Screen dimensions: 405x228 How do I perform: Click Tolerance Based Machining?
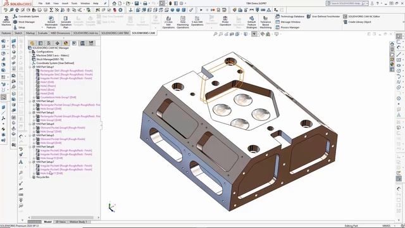click(266, 22)
